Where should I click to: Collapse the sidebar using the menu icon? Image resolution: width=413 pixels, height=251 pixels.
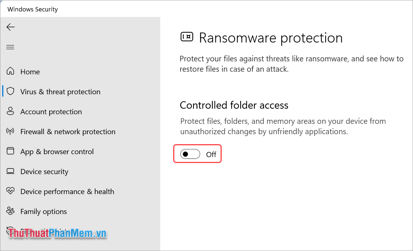point(10,47)
